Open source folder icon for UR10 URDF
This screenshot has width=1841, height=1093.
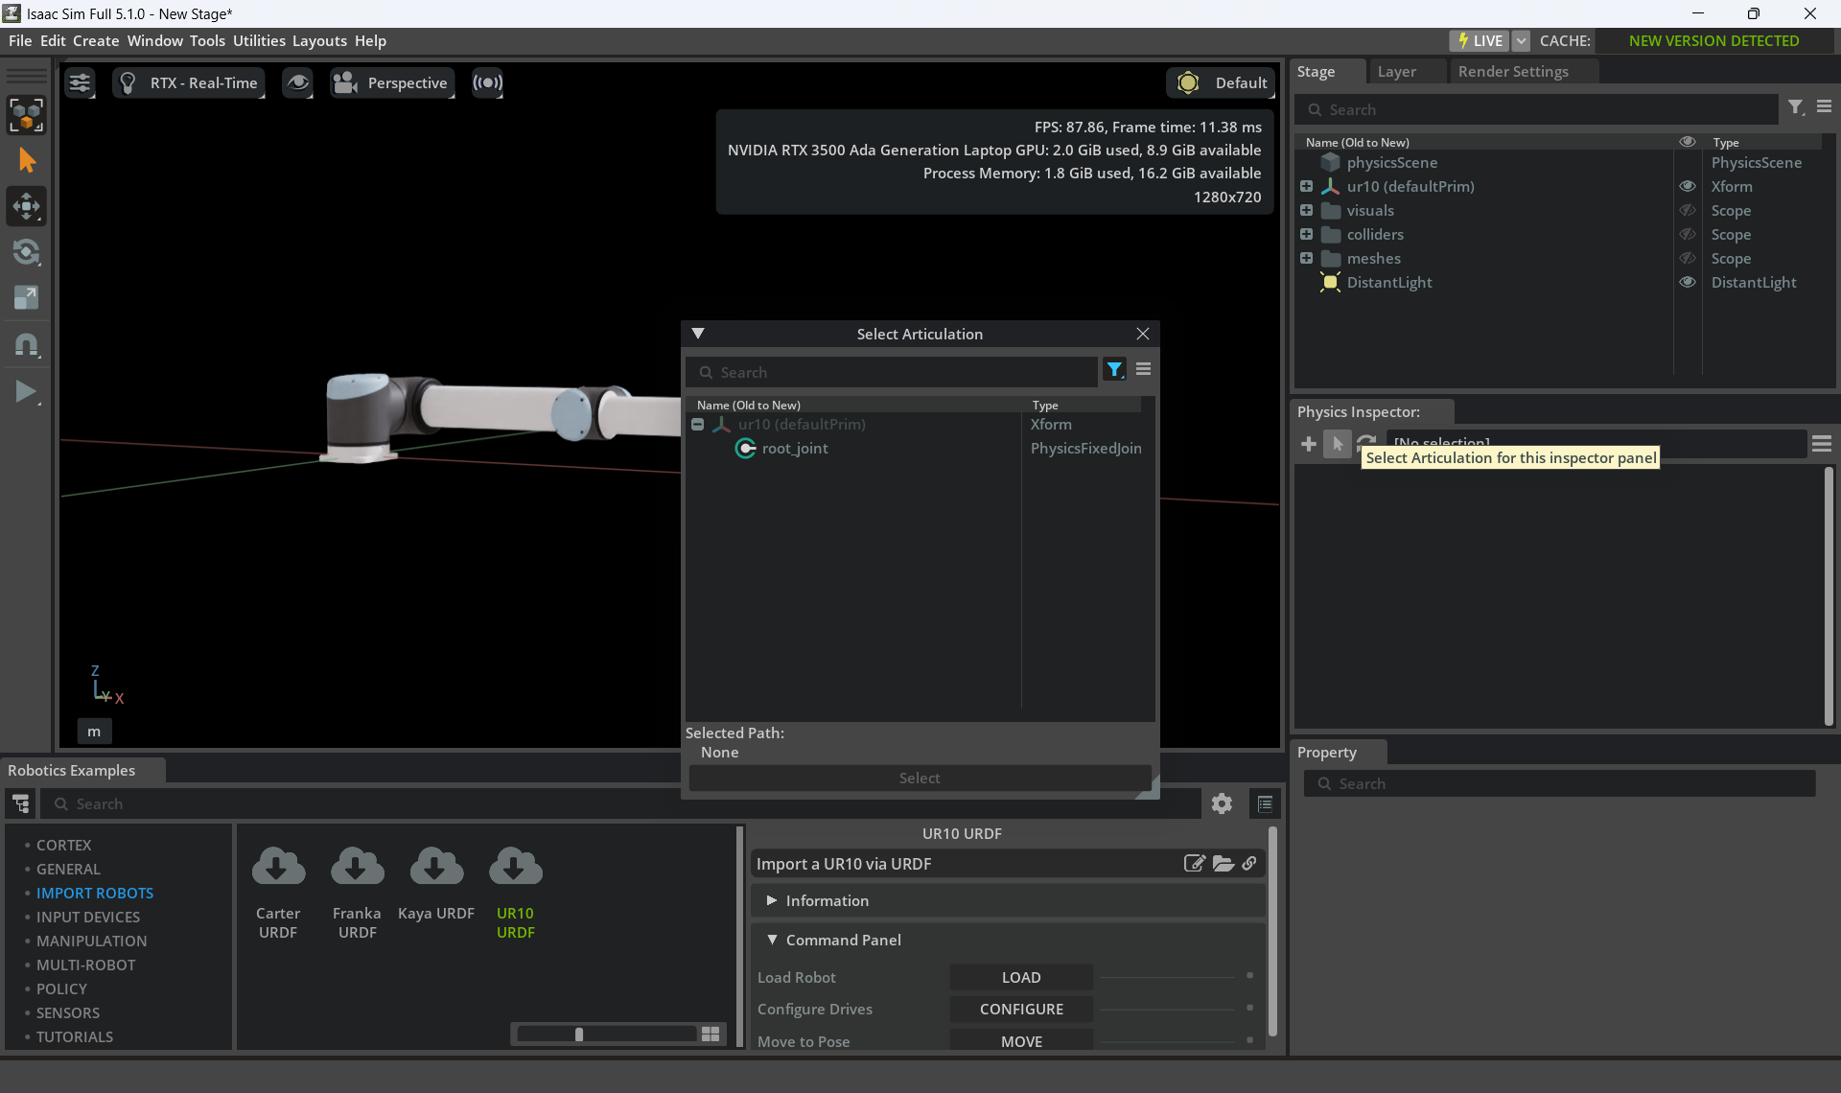pyautogui.click(x=1223, y=864)
